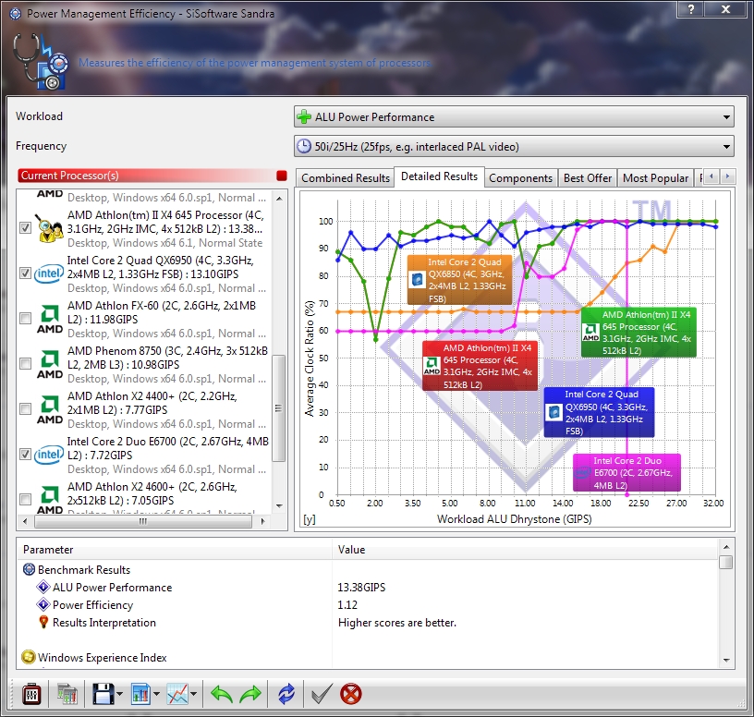Click the floppy disk save icon
This screenshot has width=754, height=717.
click(103, 694)
